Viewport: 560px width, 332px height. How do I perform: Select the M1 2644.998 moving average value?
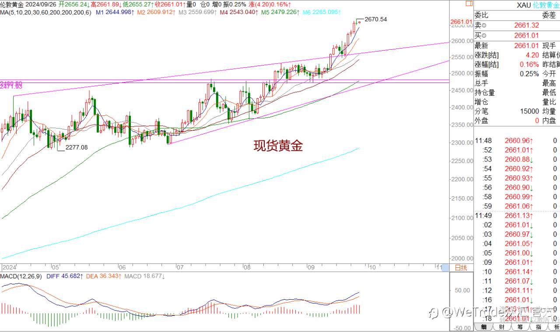tap(115, 13)
